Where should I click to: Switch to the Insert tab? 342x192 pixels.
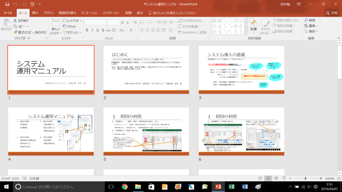pos(35,13)
